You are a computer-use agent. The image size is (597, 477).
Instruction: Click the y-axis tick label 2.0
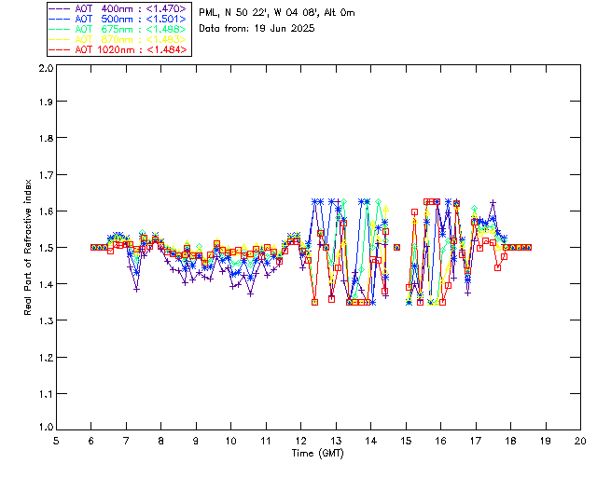(x=46, y=68)
